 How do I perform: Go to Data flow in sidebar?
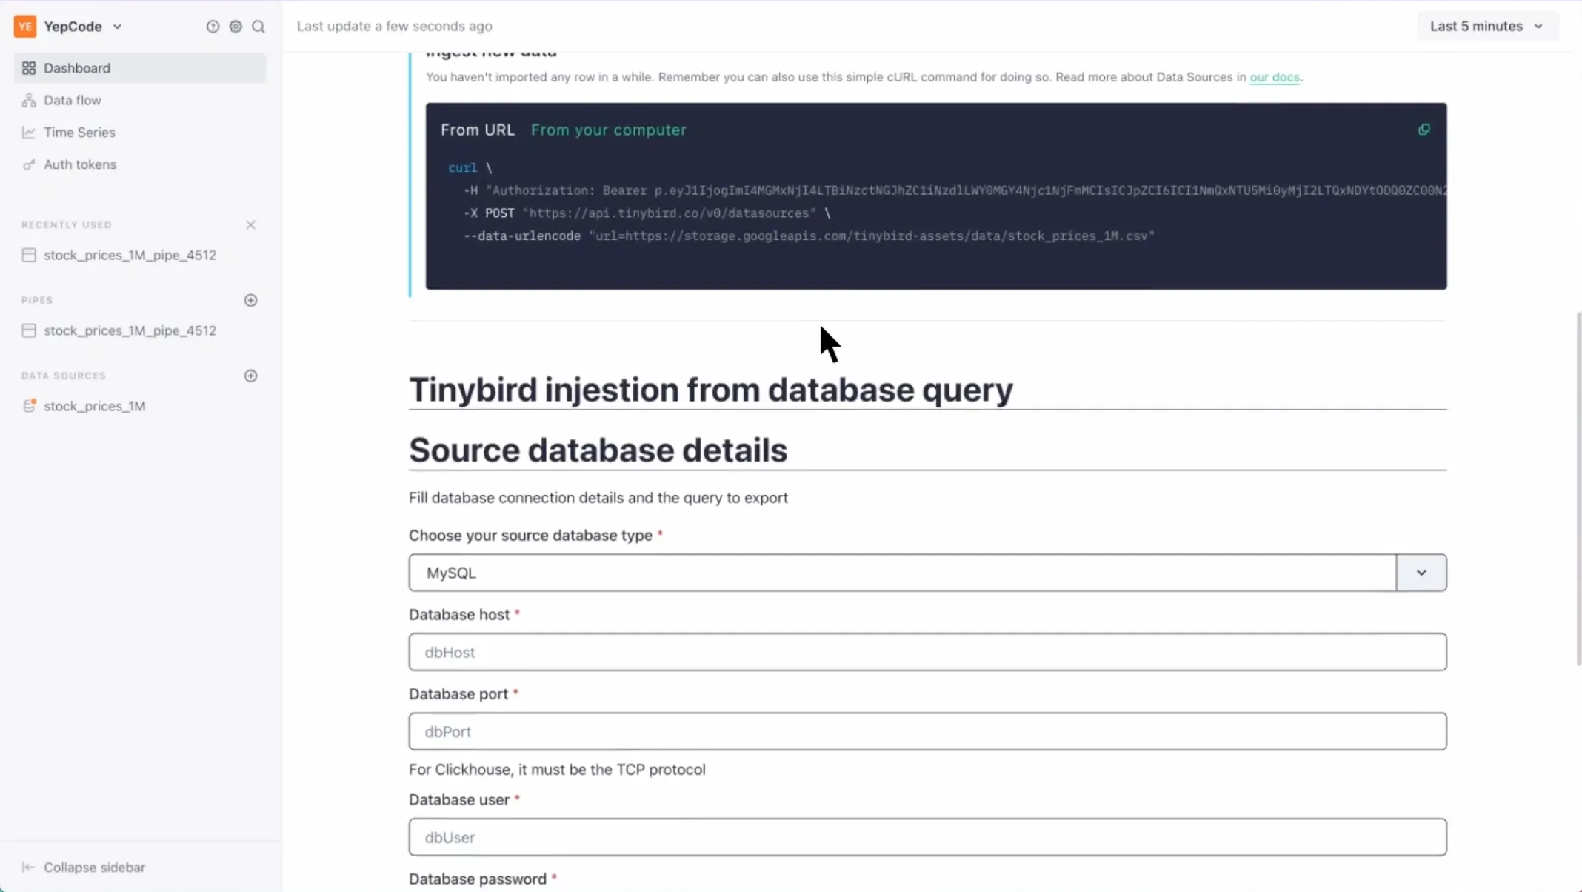72,100
